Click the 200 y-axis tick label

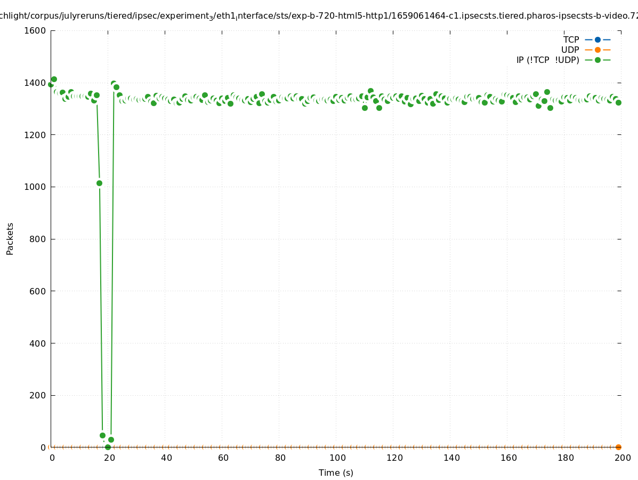(x=37, y=395)
